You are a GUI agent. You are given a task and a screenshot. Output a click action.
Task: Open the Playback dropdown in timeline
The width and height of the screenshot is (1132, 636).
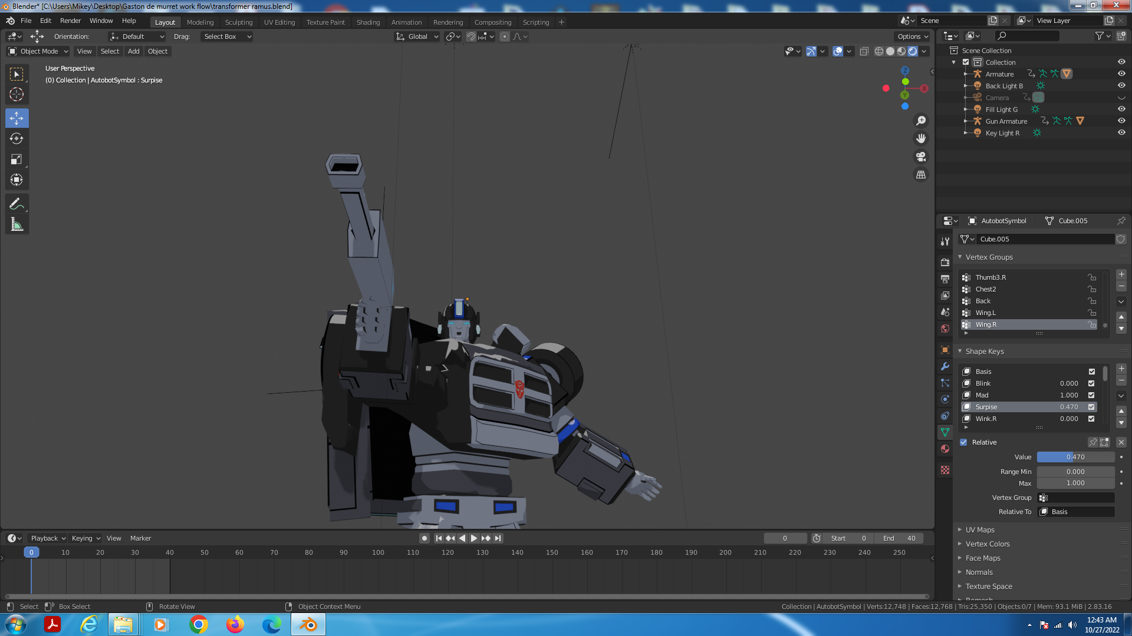pyautogui.click(x=48, y=538)
